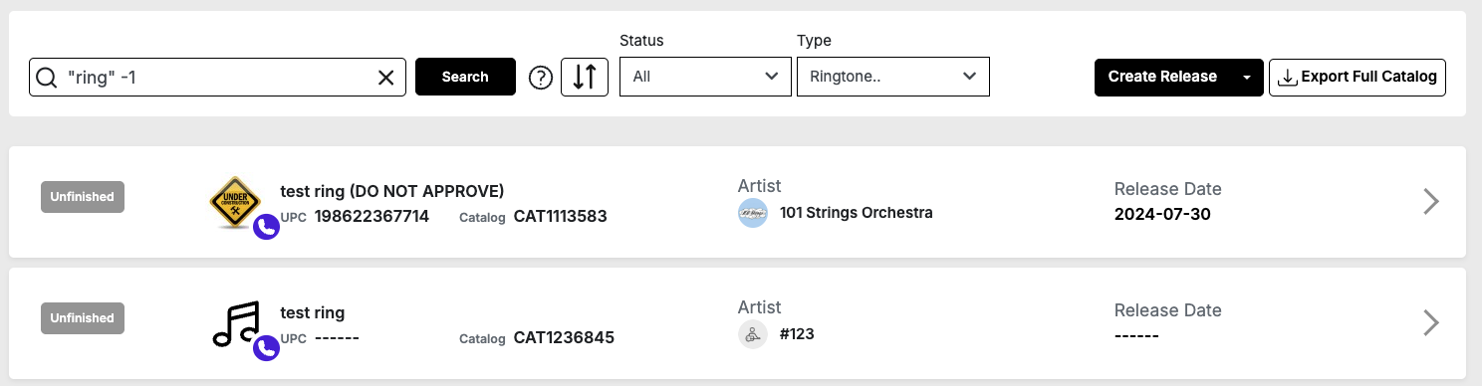Click the black Search button
1482x386 pixels.
tap(465, 77)
